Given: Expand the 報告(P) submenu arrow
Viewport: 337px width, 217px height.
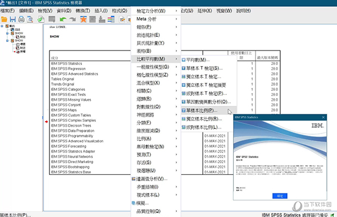Looking at the screenshot, I should tap(176, 27).
